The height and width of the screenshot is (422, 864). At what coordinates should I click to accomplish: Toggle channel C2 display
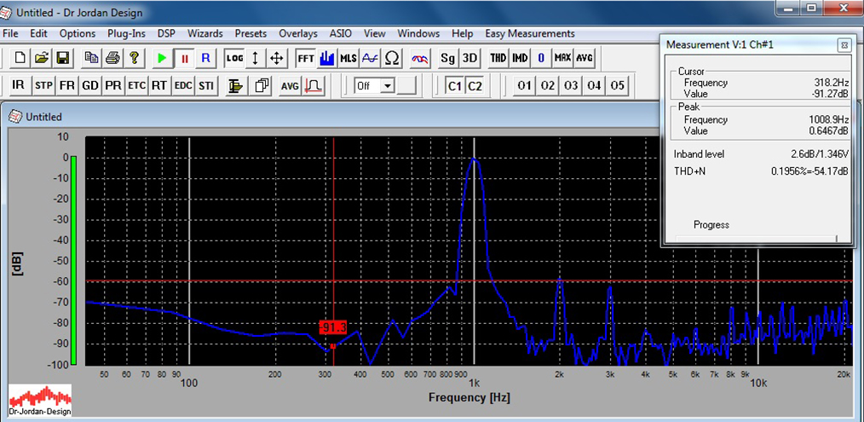(x=475, y=85)
